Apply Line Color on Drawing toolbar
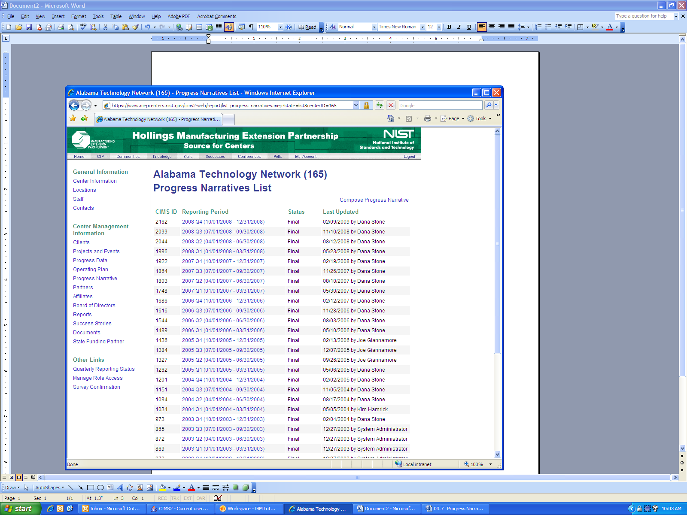 177,488
